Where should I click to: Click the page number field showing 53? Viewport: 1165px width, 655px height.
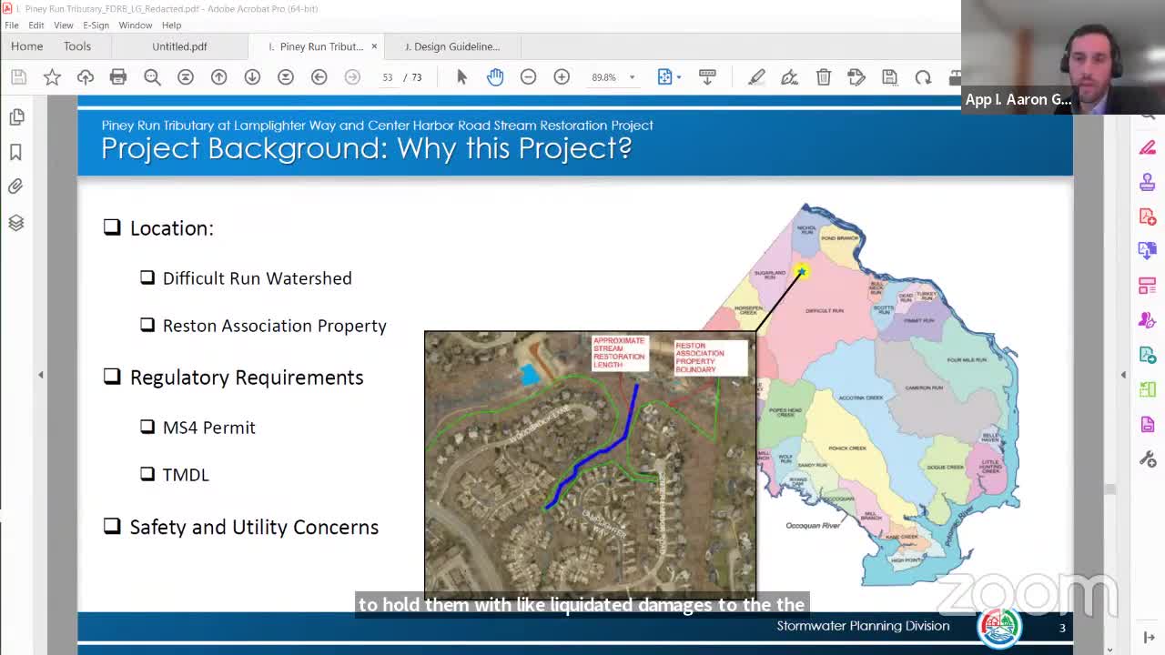(x=390, y=76)
